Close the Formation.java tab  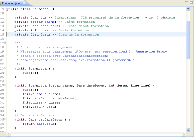pos(24,3)
